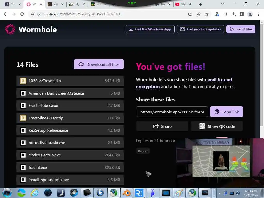
Task: Open a new browser tab
Action: pyautogui.click(x=200, y=4)
